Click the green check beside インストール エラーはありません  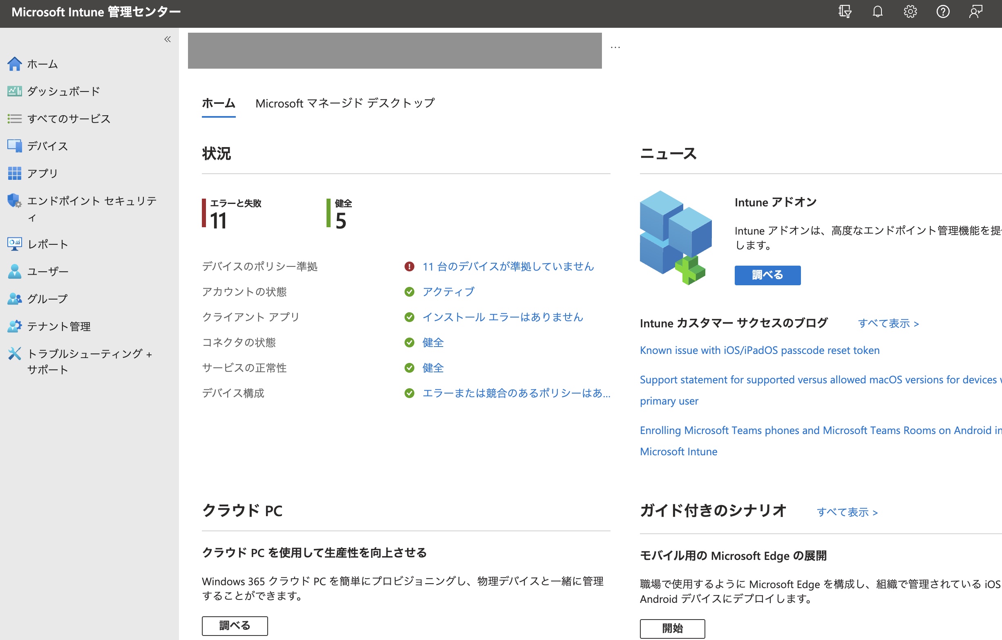[409, 317]
